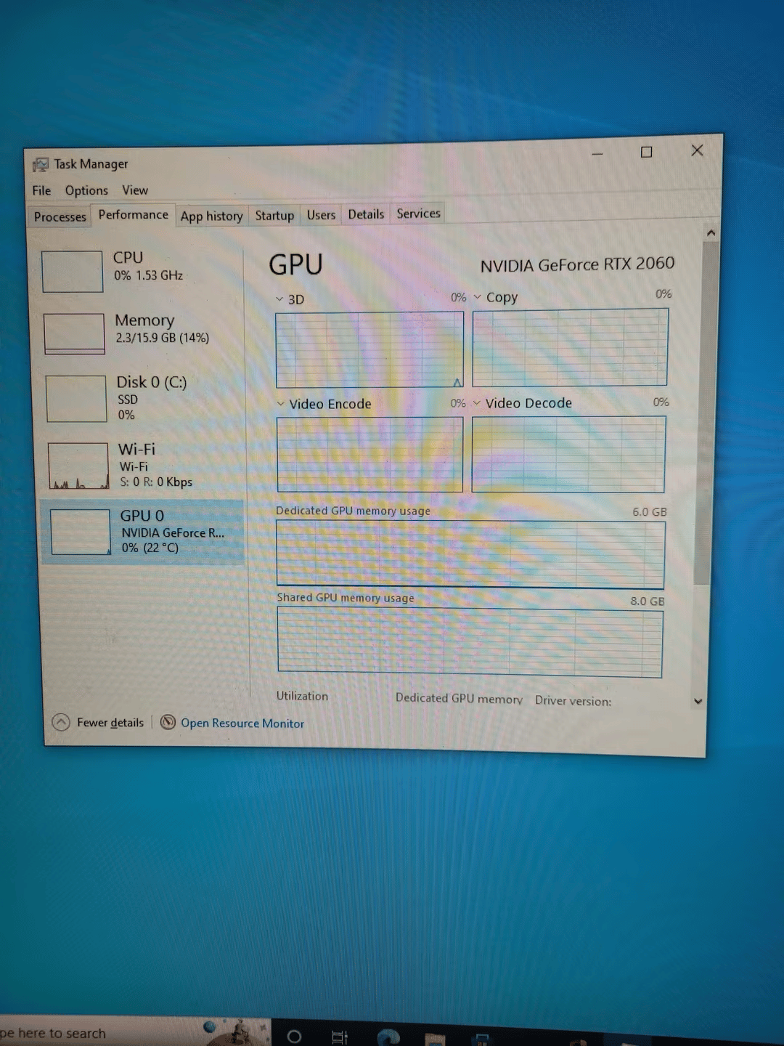Click the taskbar search box

click(x=135, y=1032)
